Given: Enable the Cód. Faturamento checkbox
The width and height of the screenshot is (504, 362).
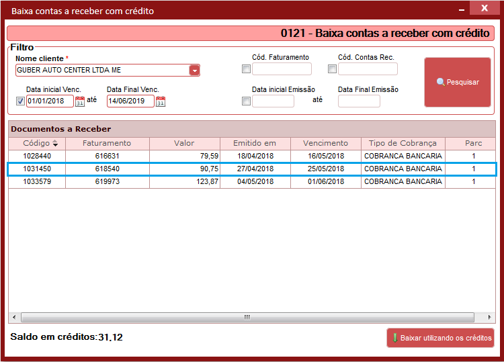Looking at the screenshot, I should click(246, 69).
